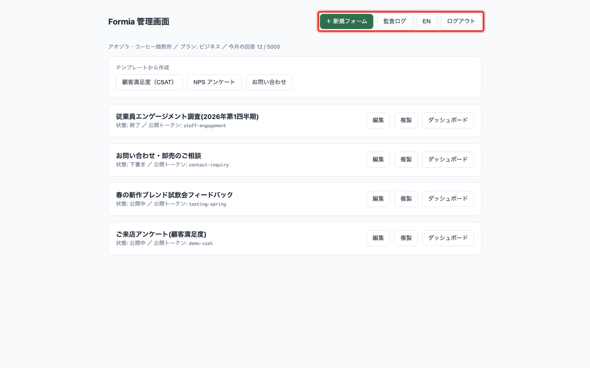Viewport: 590px width, 368px height.
Task: Choose the 顧客満足度（CSAT）template
Action: tap(149, 82)
